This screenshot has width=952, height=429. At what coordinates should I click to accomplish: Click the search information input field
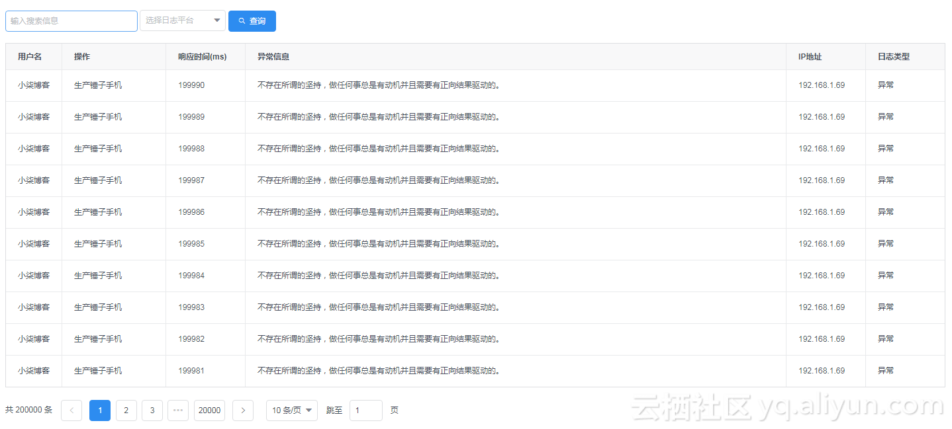71,21
